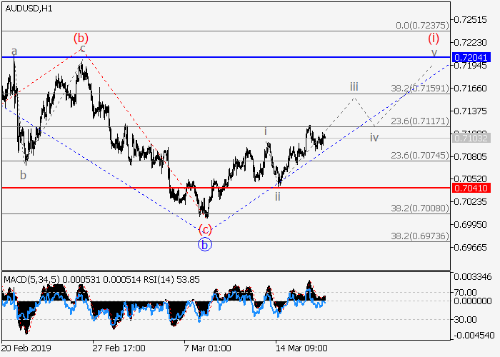Select the 0.0(0.72375) Fibonacci level label
Screen dimensions: 500x357
[x=421, y=25]
